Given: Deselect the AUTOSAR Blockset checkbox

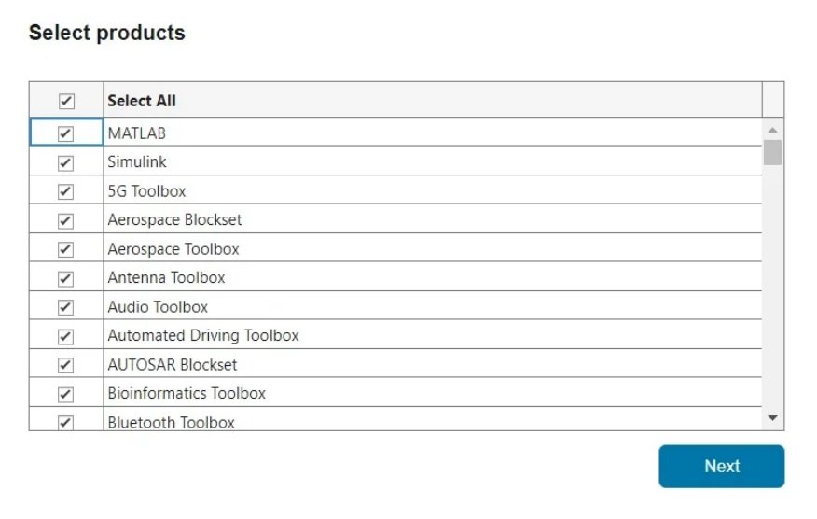Looking at the screenshot, I should coord(65,365).
